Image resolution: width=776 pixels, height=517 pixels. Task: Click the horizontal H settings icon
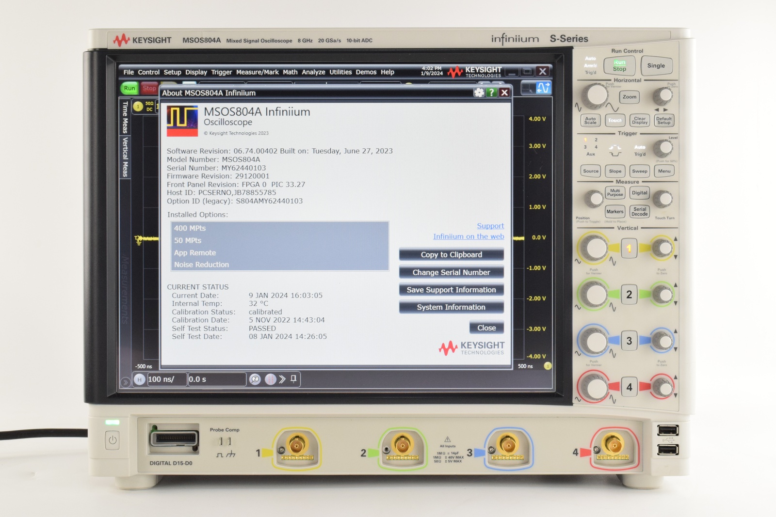coord(140,379)
